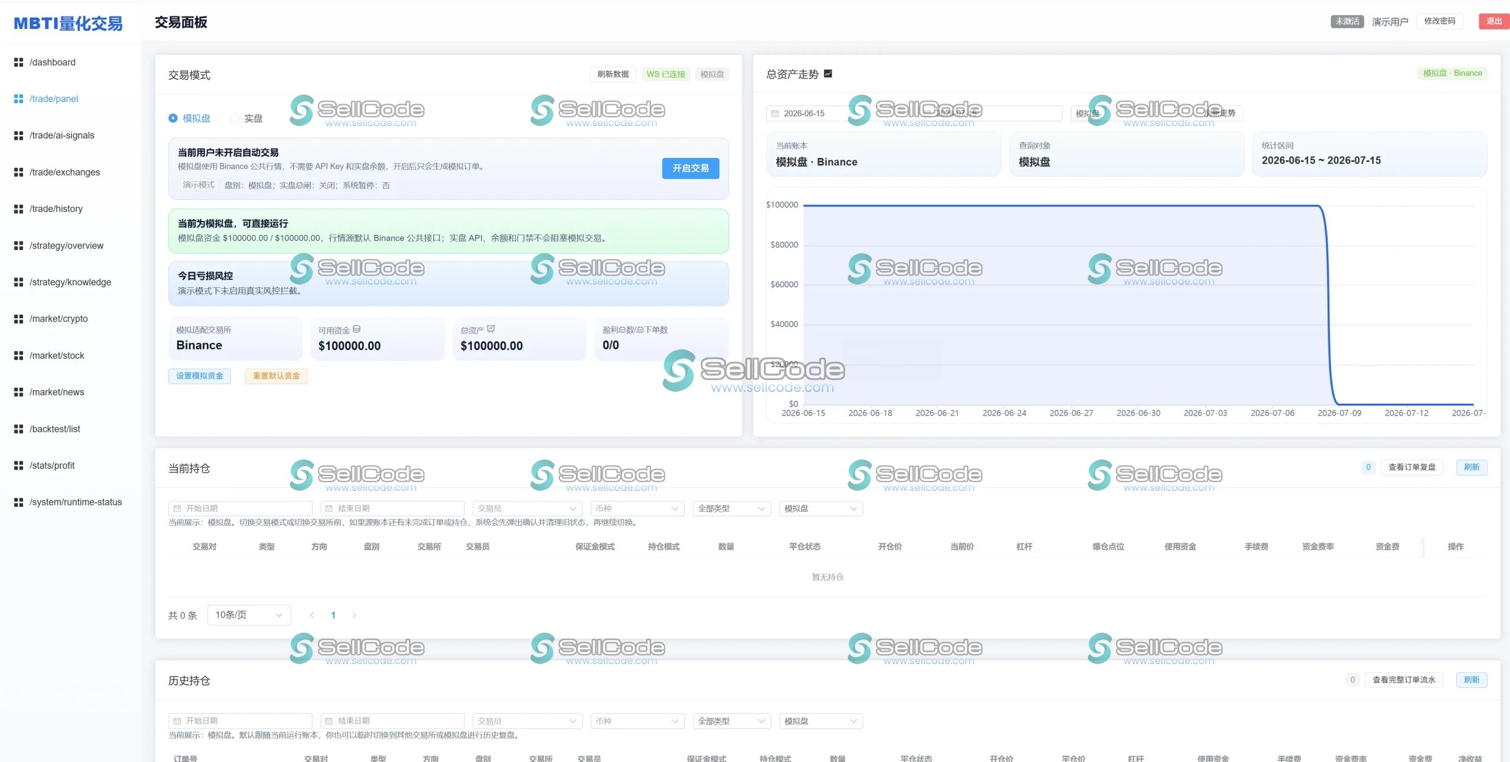Screen dimensions: 1510x762
Task: Click the icon beside 总资产 label
Action: 491,329
